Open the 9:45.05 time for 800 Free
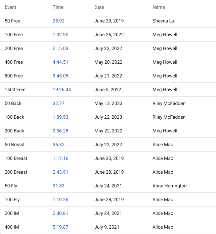Viewport: 216px width, 234px height. 60,76
